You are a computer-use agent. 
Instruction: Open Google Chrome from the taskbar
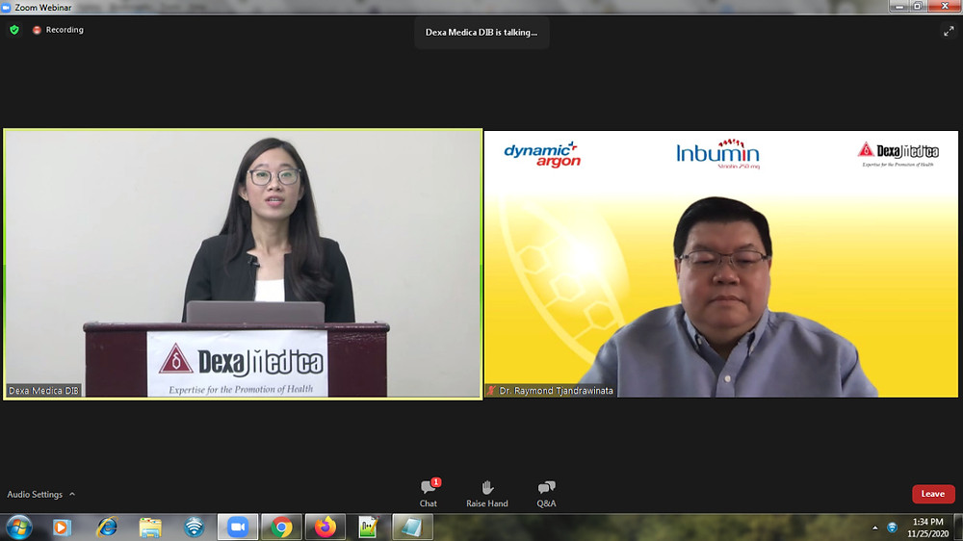(282, 528)
